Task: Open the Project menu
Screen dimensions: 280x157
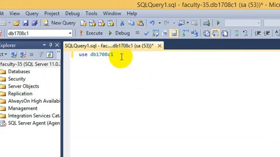Action: pos(52,14)
